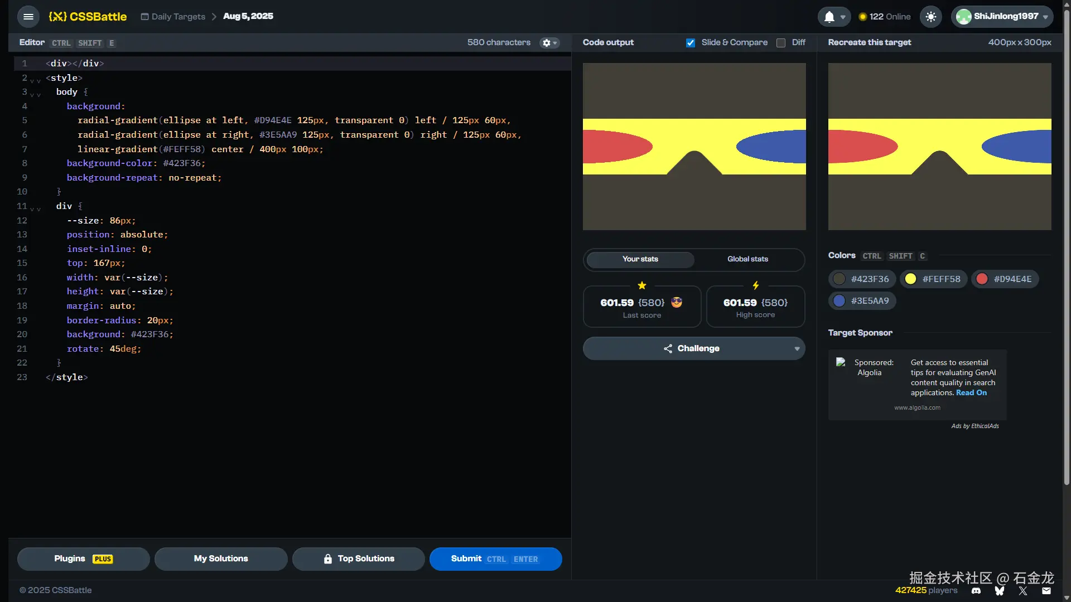
Task: Open the Discord icon in footer
Action: click(x=976, y=591)
